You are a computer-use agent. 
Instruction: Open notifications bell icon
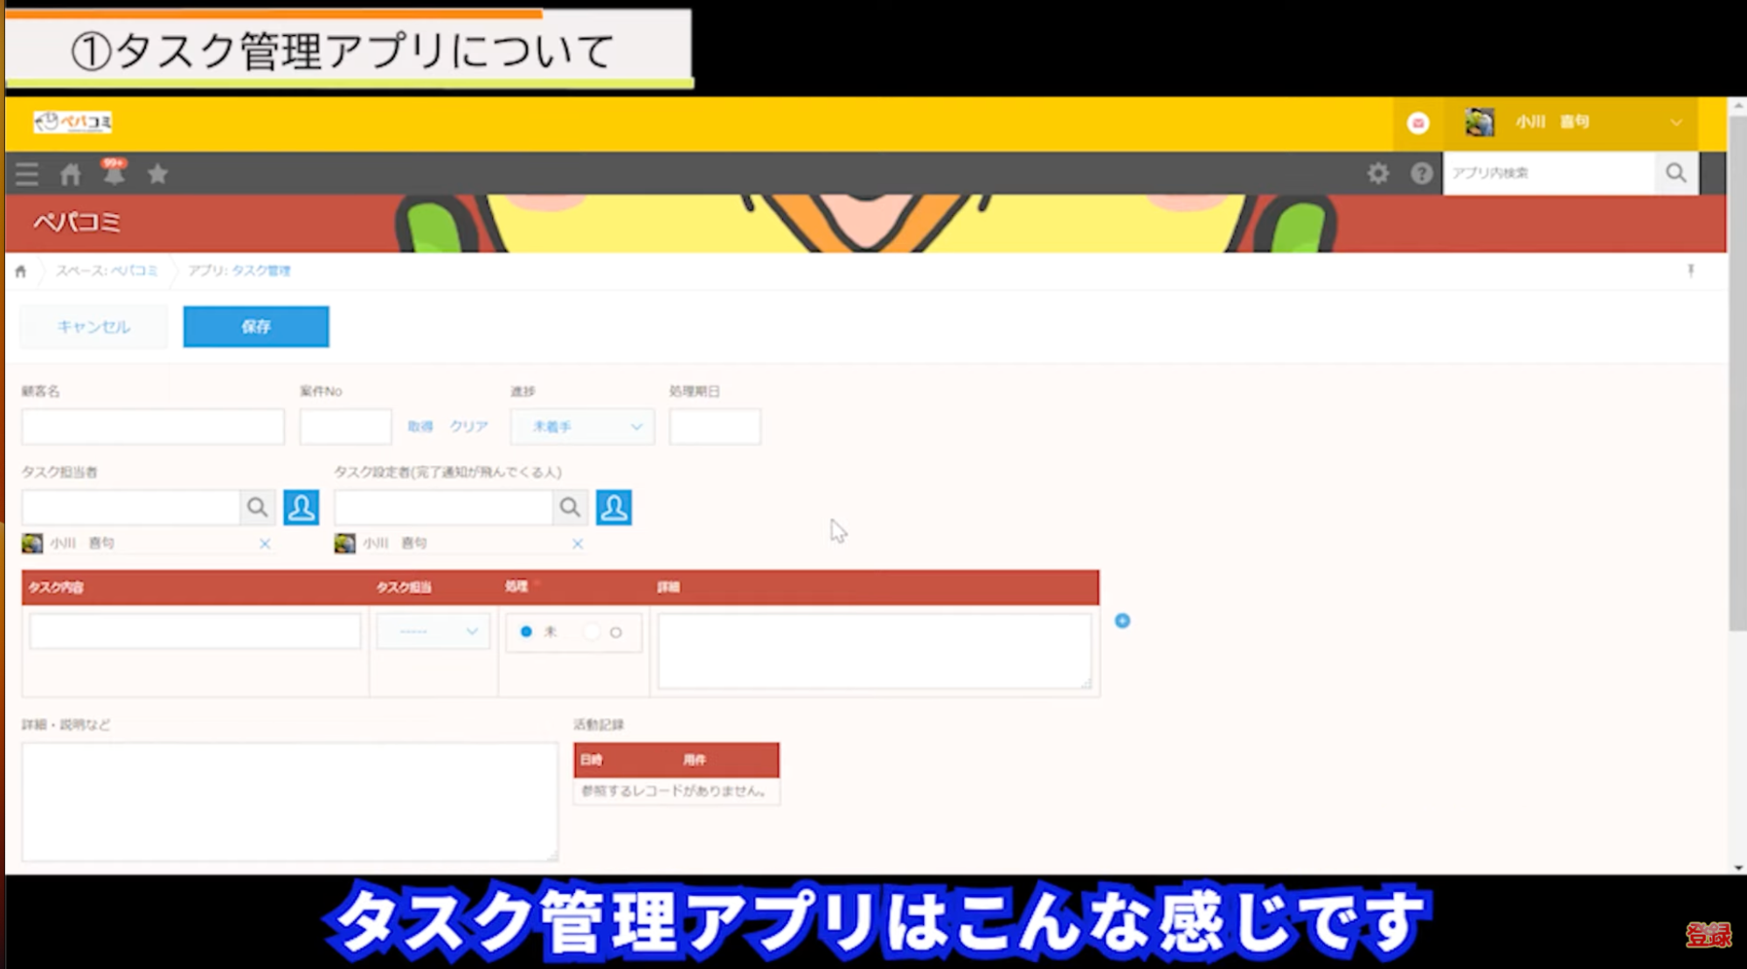114,174
